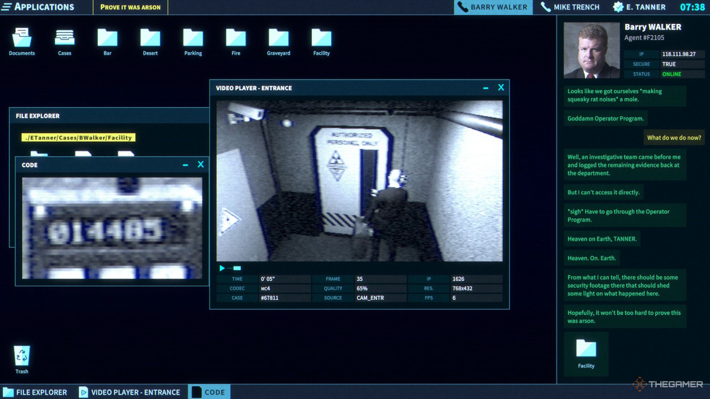Click Barry WALKER contact icon

click(463, 7)
